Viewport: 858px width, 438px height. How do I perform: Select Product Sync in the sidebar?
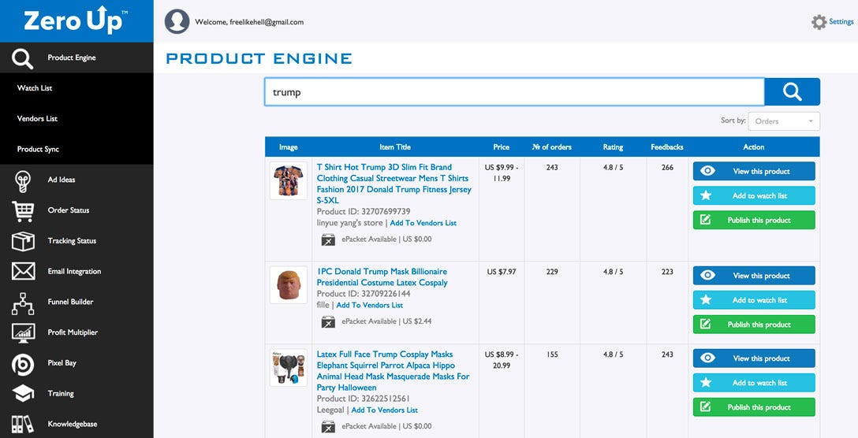(38, 149)
